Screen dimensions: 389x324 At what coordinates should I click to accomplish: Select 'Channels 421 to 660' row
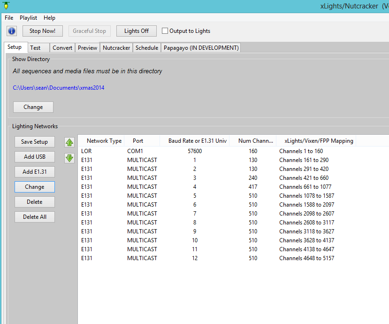tap(217, 178)
